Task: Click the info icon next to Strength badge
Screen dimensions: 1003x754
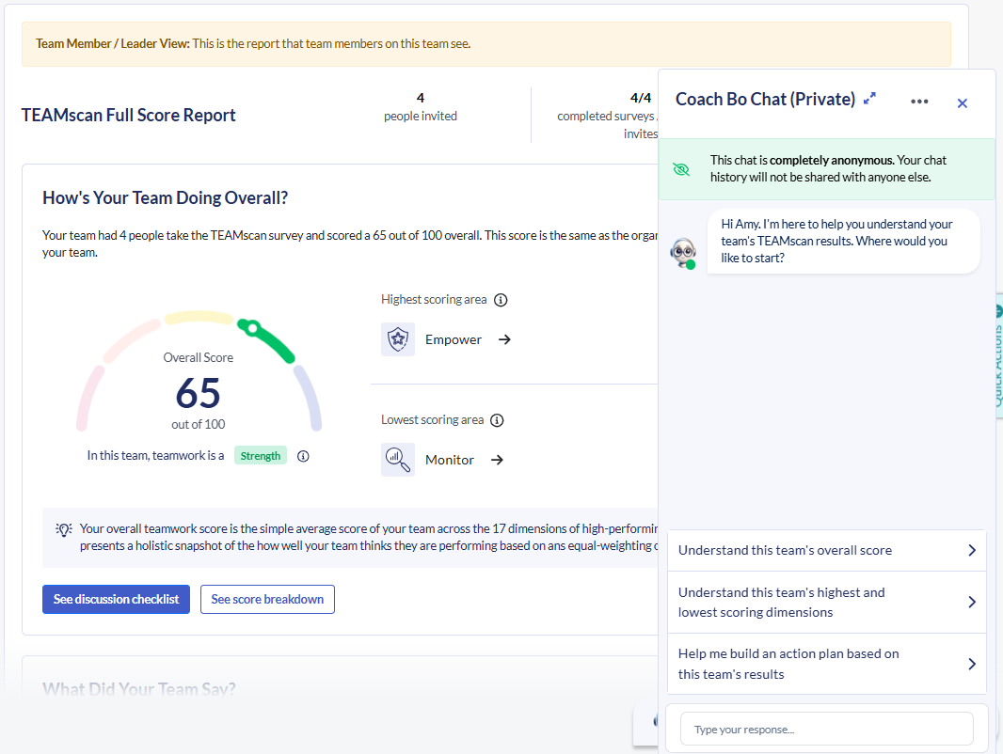Action: point(303,456)
